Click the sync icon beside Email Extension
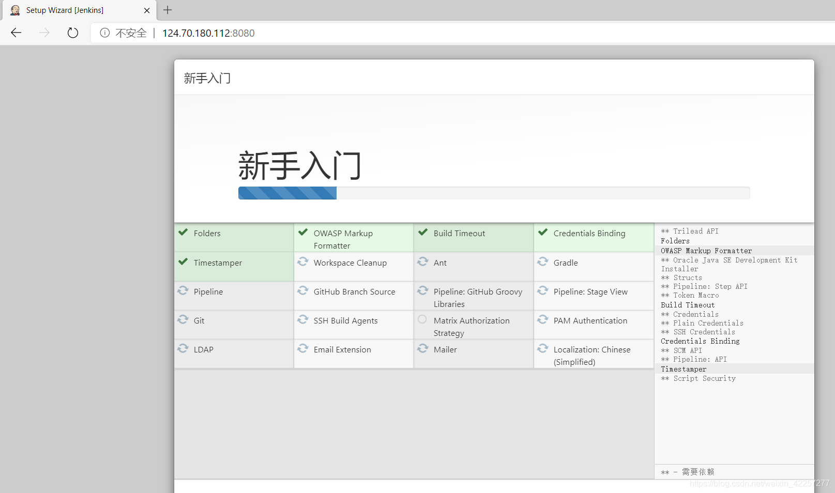Screen dimensions: 835x493 pos(303,348)
